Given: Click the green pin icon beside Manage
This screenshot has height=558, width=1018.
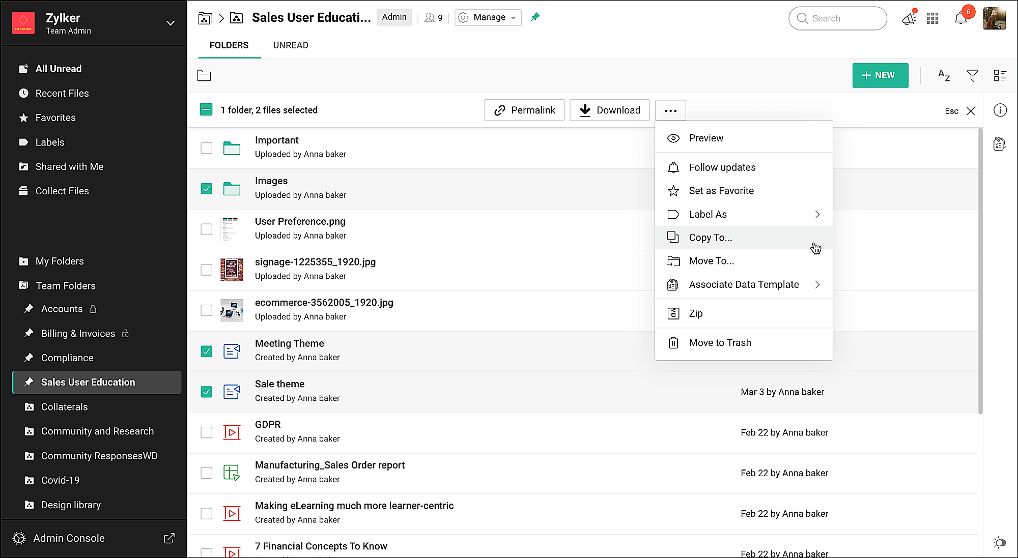Looking at the screenshot, I should pyautogui.click(x=535, y=17).
